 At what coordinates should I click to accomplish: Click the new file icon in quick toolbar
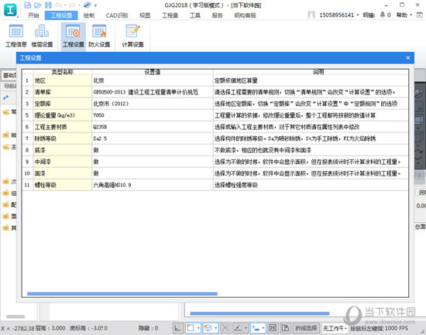click(x=27, y=5)
